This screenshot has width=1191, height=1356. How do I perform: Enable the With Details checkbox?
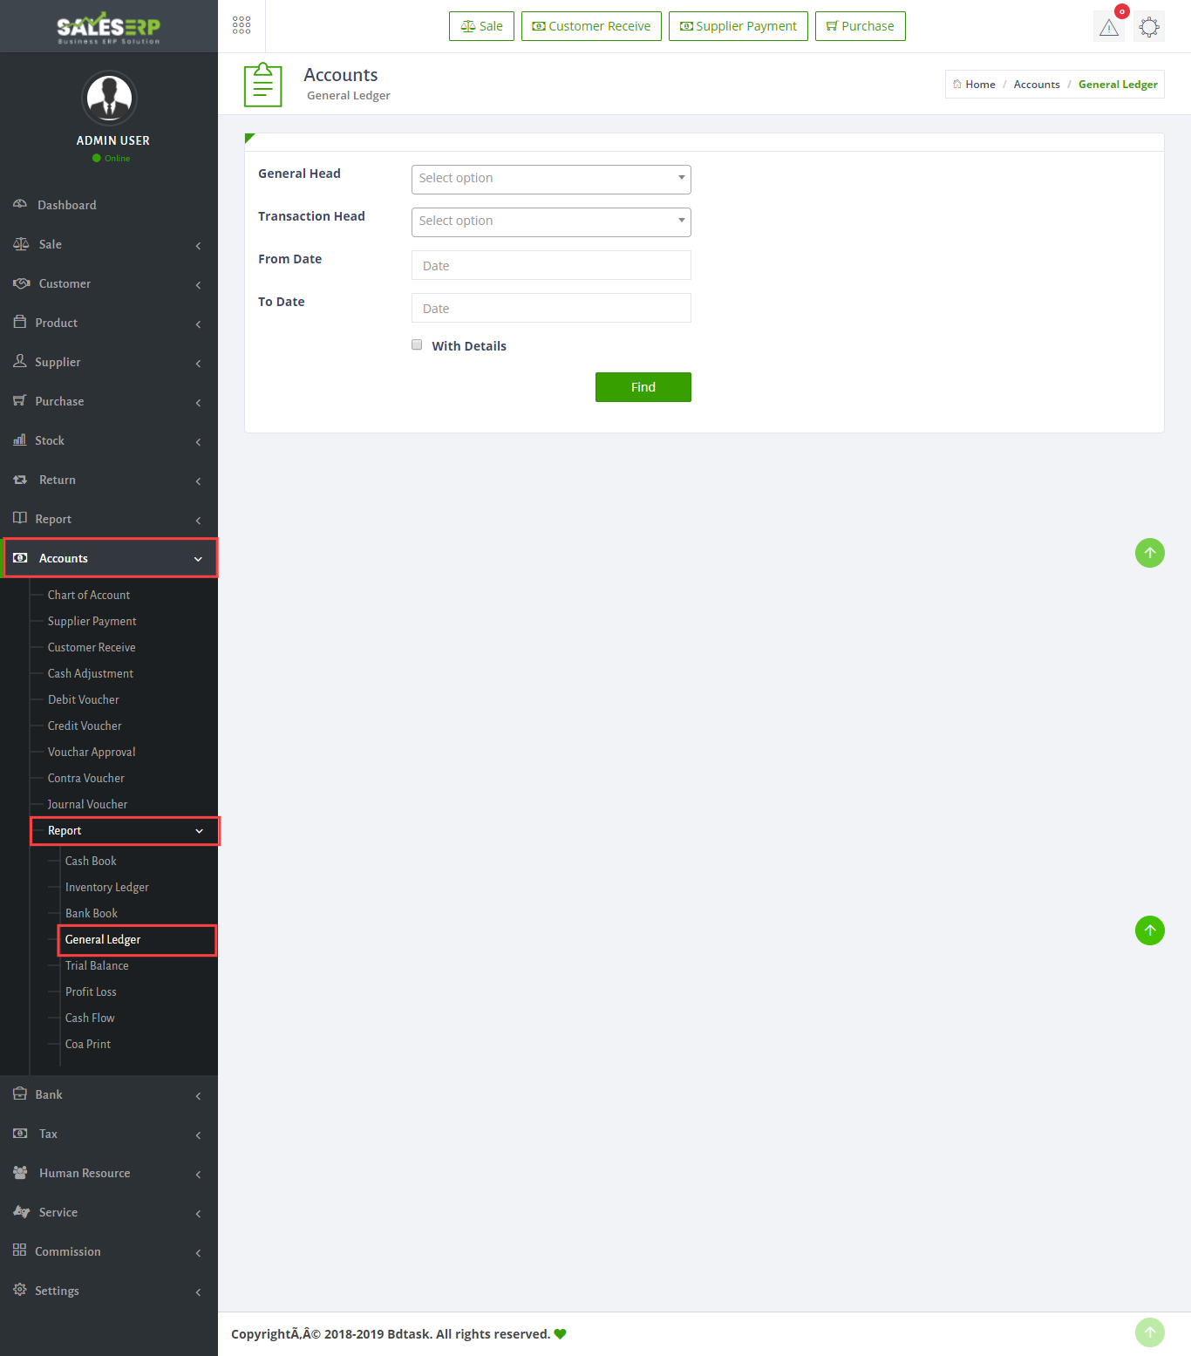click(417, 345)
